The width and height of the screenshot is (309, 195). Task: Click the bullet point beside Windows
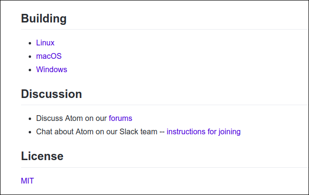tap(30, 70)
